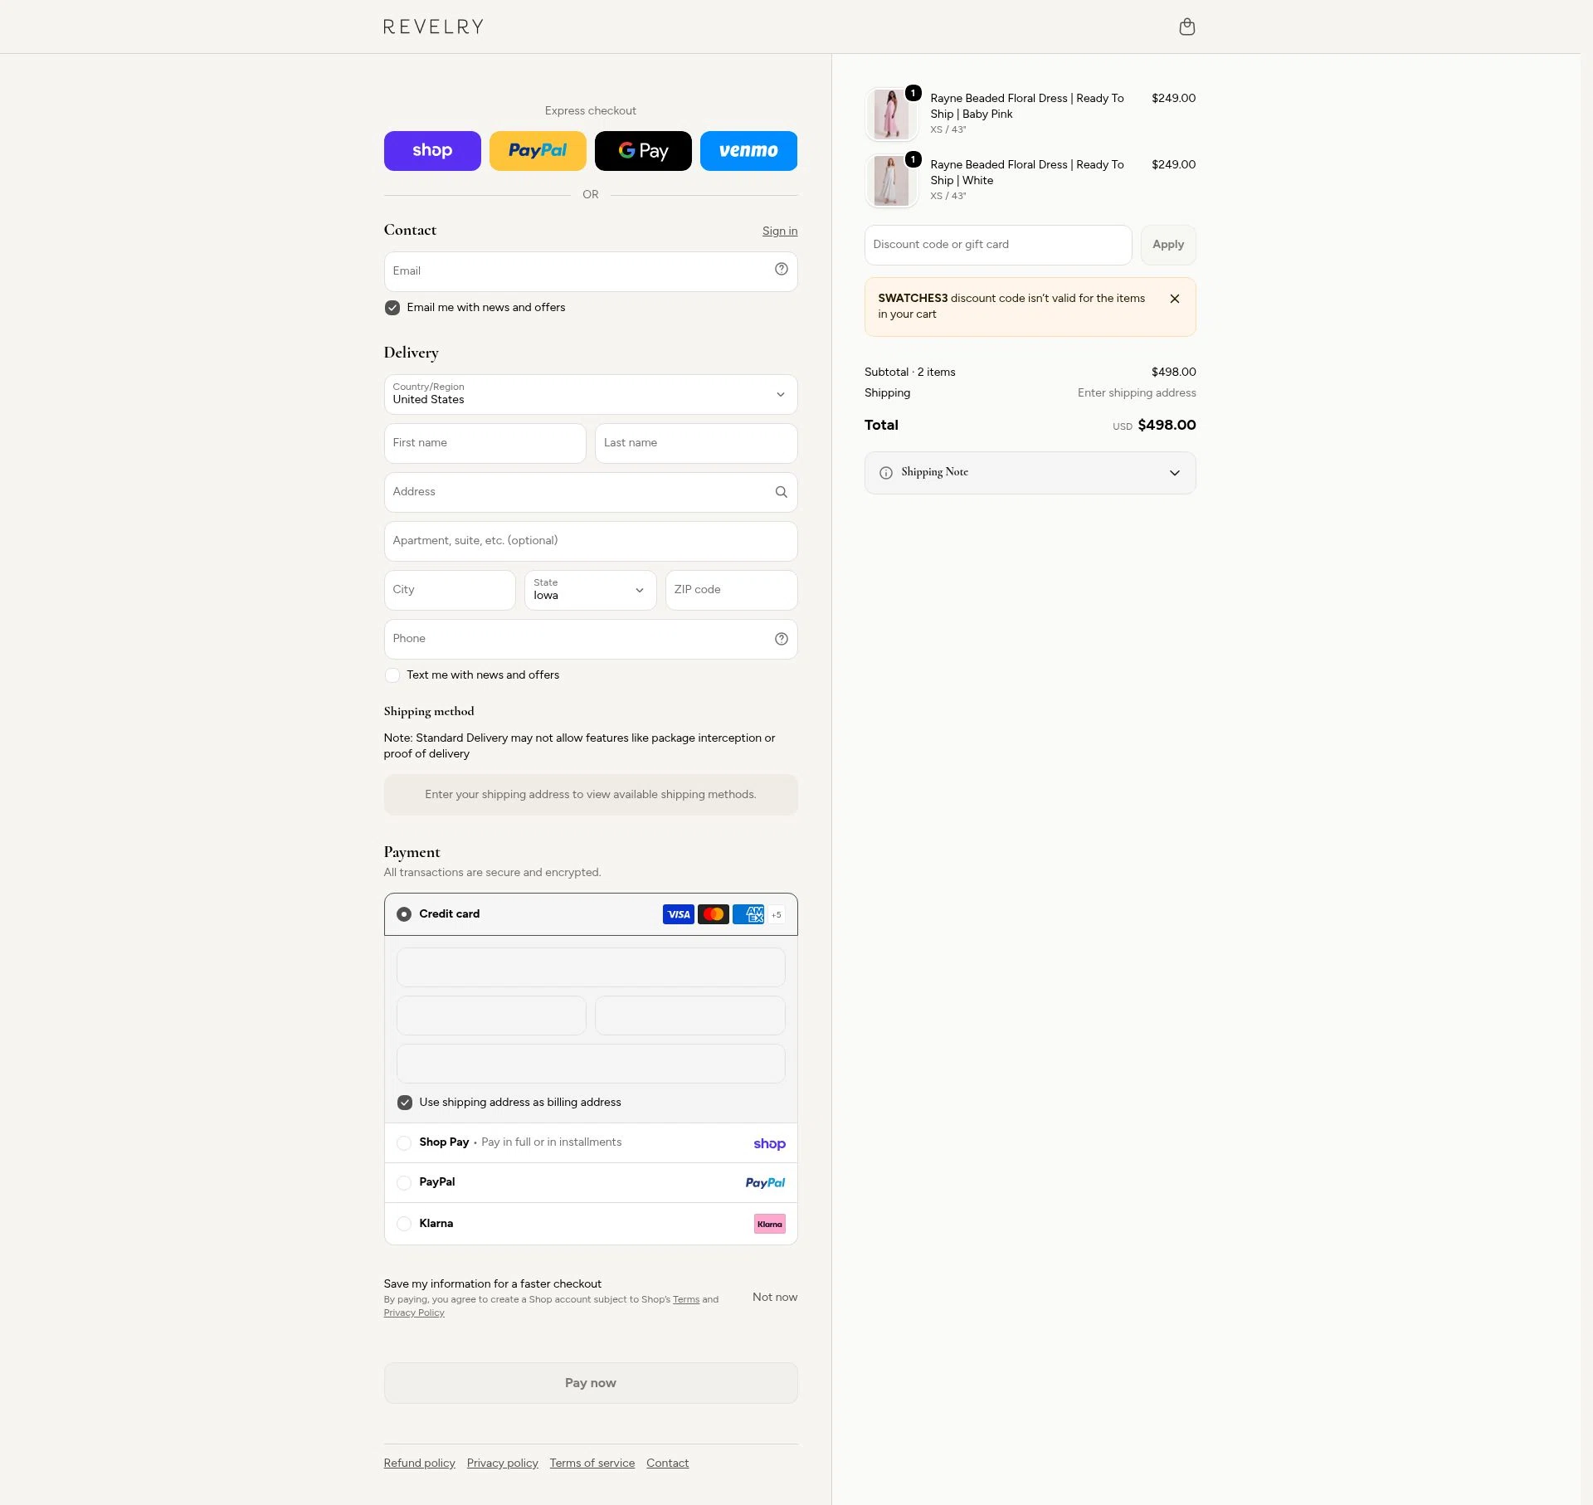The height and width of the screenshot is (1505, 1593).
Task: Open the Refund policy link
Action: point(419,1463)
